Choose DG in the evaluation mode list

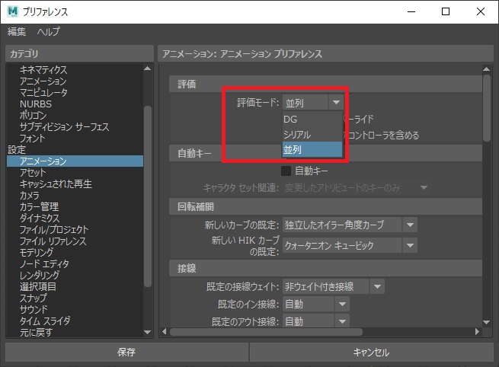coord(312,120)
